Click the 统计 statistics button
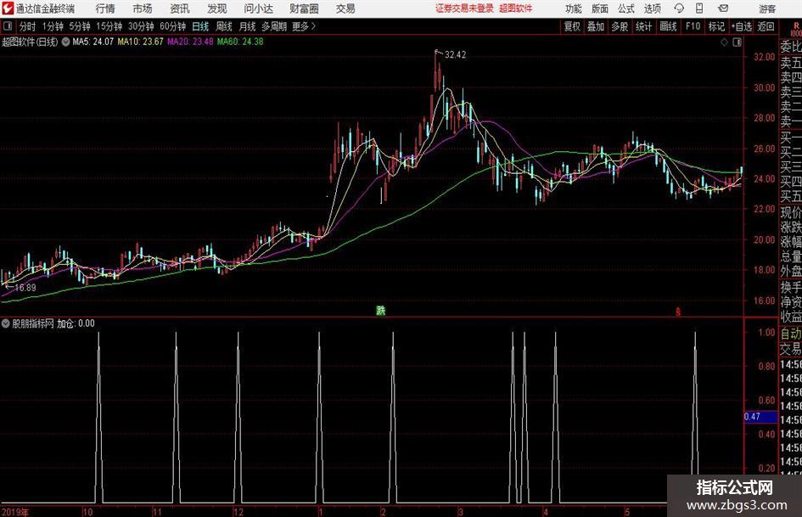 pyautogui.click(x=643, y=26)
